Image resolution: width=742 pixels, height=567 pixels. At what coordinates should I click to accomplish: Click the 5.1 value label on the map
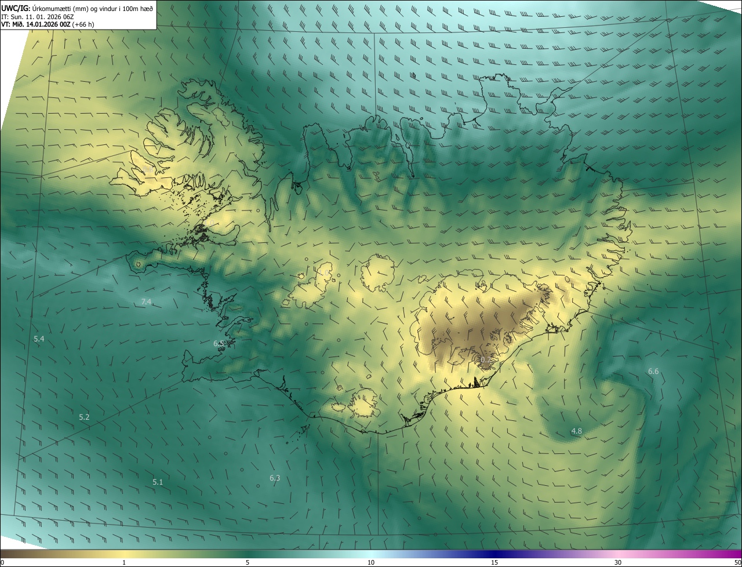[x=158, y=482]
